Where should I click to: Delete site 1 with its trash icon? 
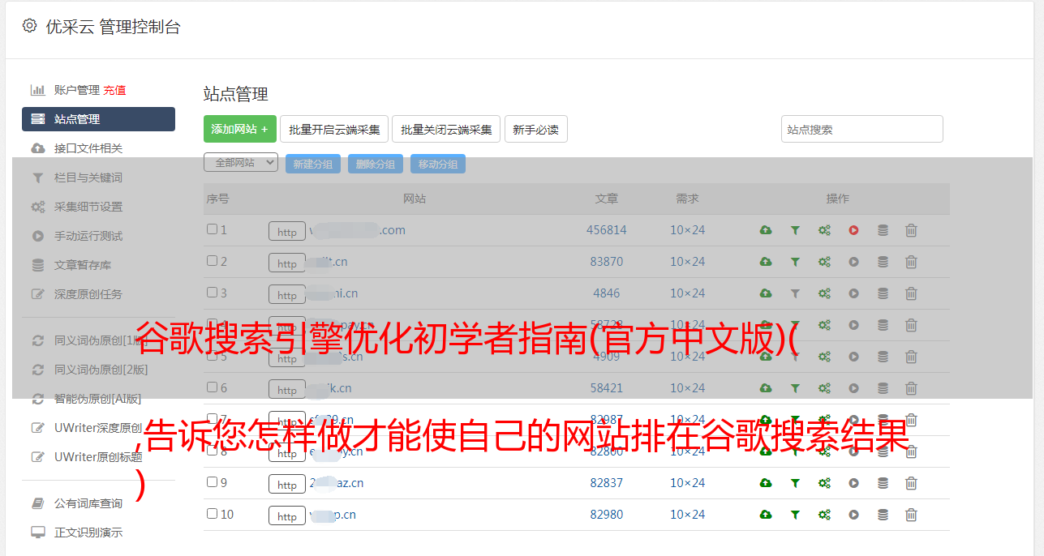tap(911, 230)
